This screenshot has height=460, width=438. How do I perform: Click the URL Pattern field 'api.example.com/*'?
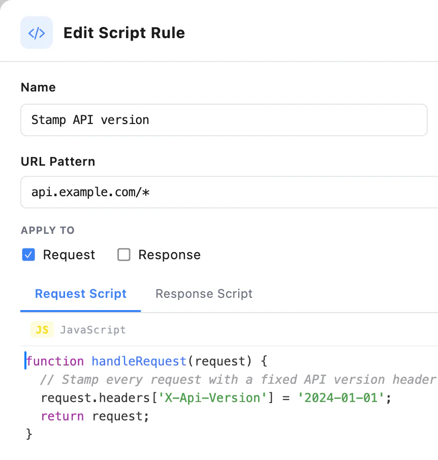pos(229,192)
